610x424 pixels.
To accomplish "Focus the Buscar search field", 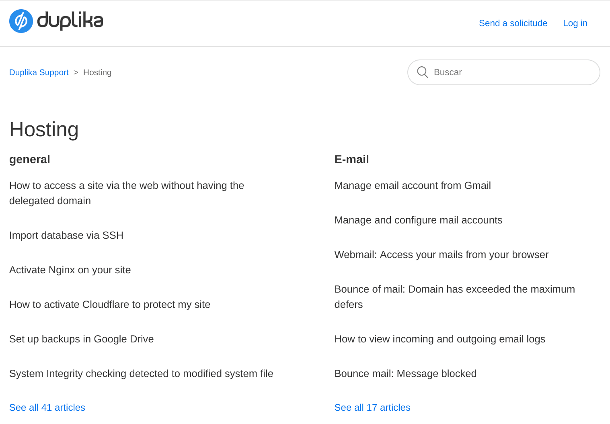I will pos(503,72).
